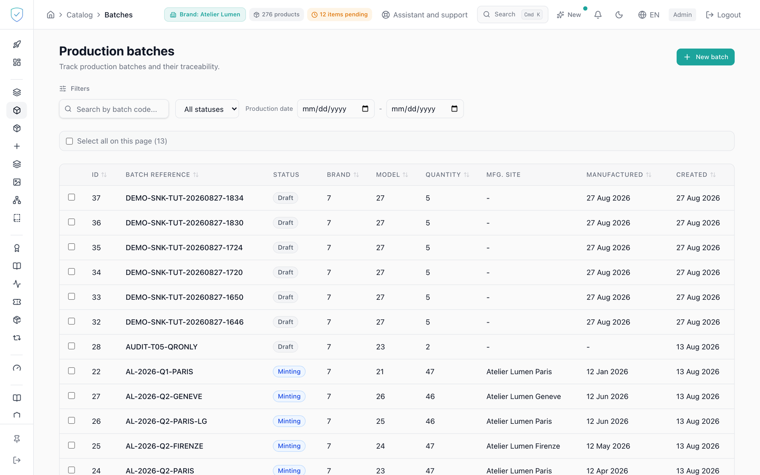The image size is (760, 475).
Task: Check Select all on this page
Action: (69, 141)
